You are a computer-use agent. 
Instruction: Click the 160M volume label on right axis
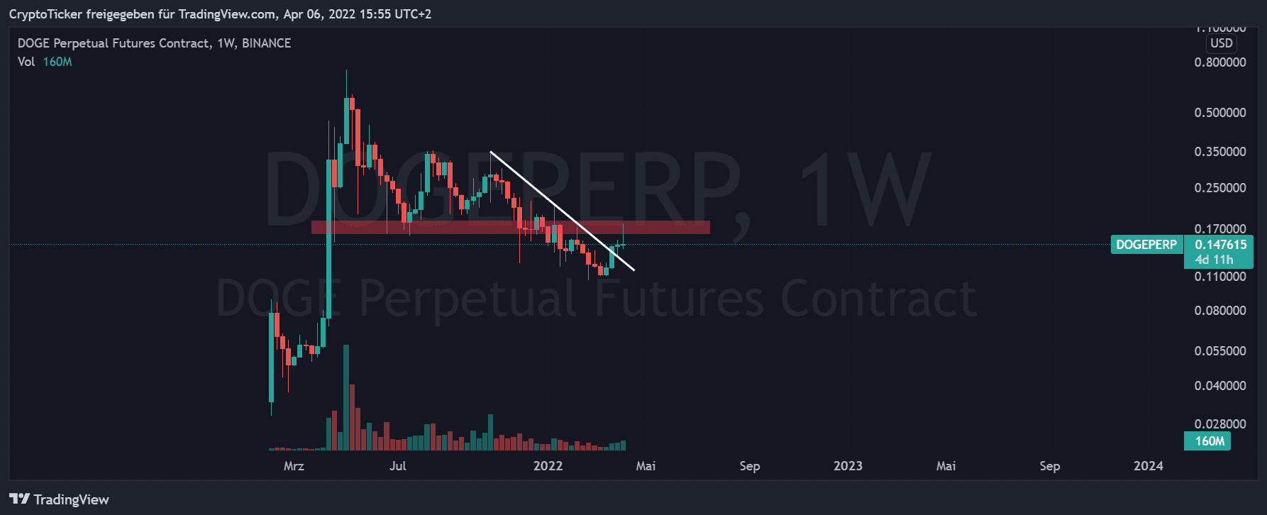[x=1210, y=441]
